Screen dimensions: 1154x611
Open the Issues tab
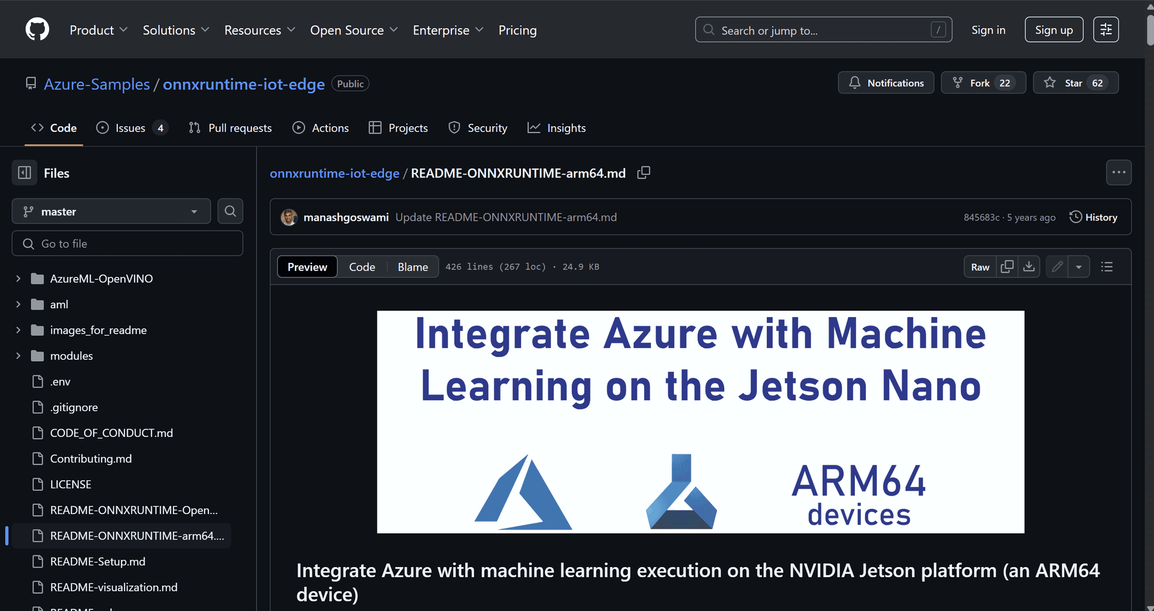[x=131, y=128]
